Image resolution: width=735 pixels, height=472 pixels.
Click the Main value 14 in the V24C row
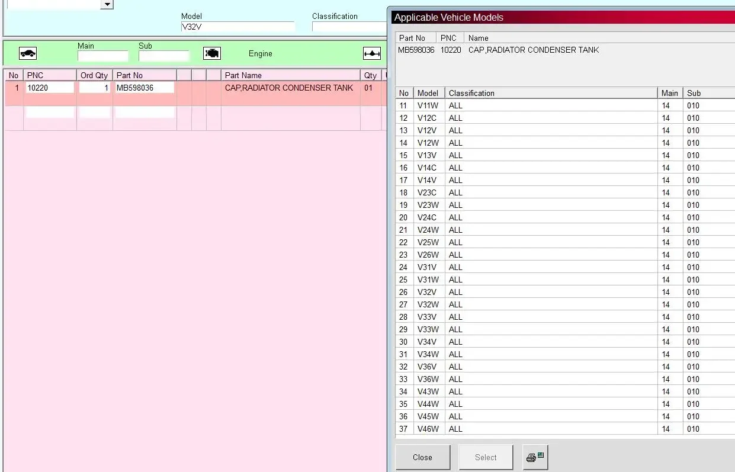pyautogui.click(x=666, y=217)
